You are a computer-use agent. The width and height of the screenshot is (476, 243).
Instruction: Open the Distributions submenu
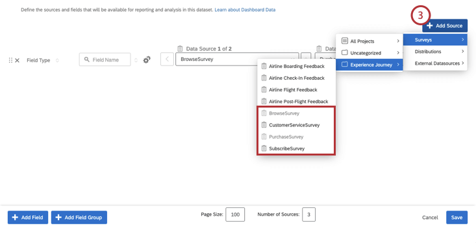tap(435, 51)
